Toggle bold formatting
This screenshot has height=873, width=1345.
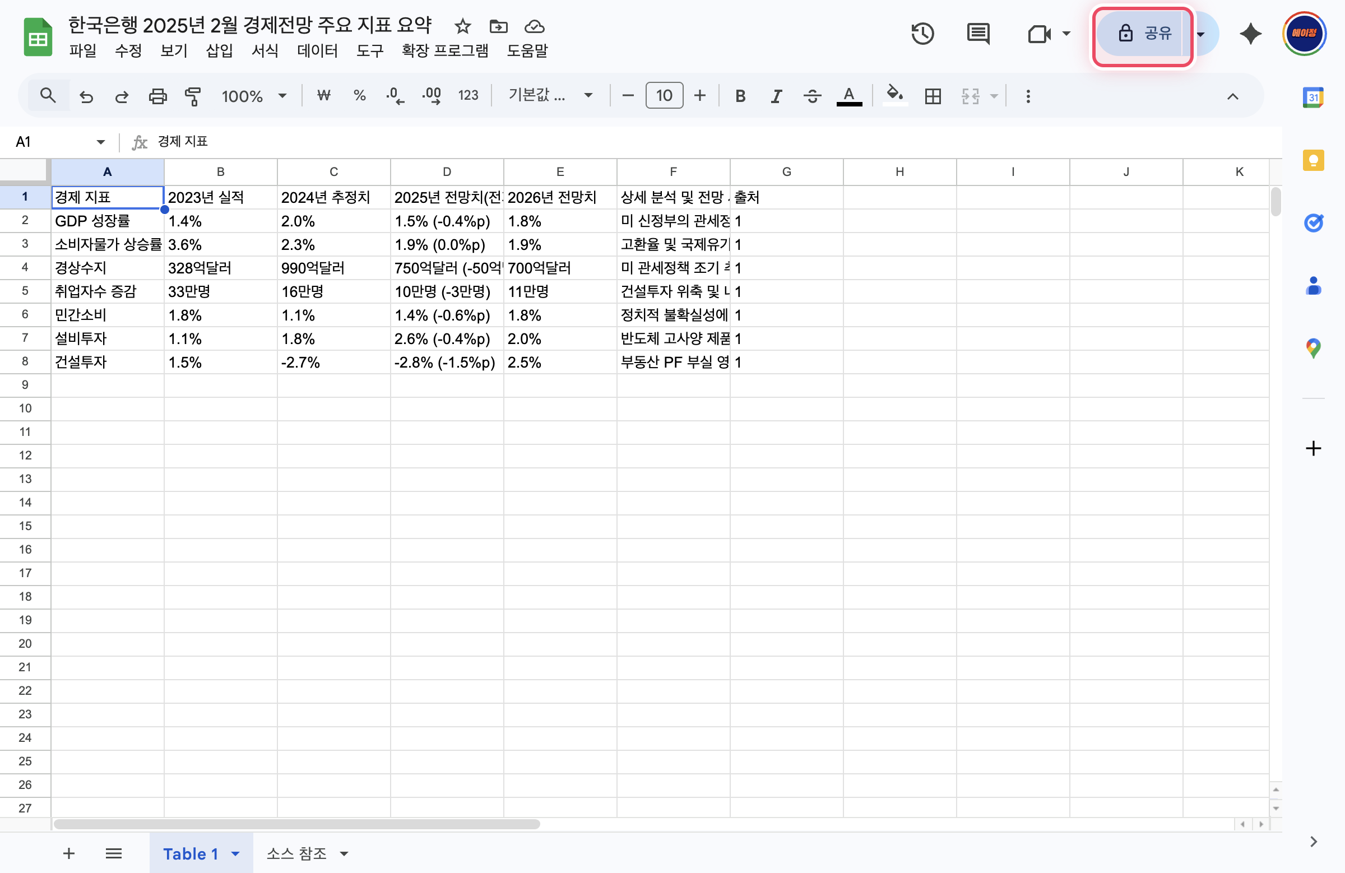[x=740, y=95]
